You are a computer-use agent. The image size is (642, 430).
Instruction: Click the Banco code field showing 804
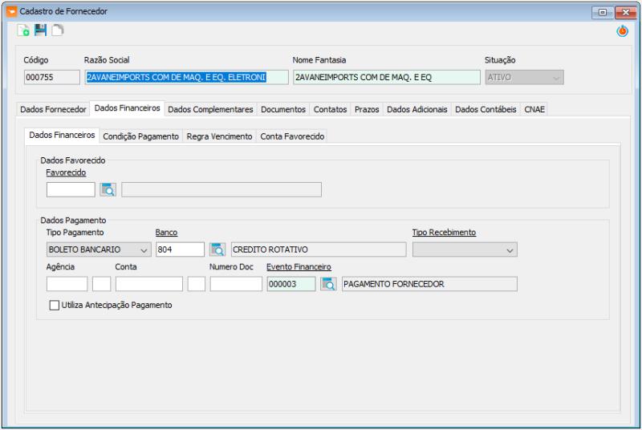pyautogui.click(x=180, y=249)
